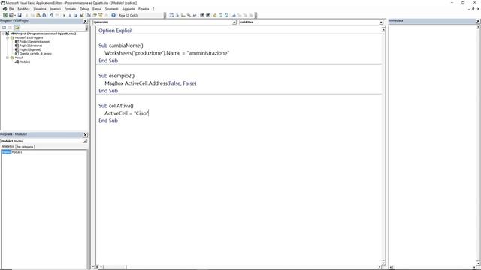Open the File menu
Viewport: 481px width, 270px height.
coord(11,9)
